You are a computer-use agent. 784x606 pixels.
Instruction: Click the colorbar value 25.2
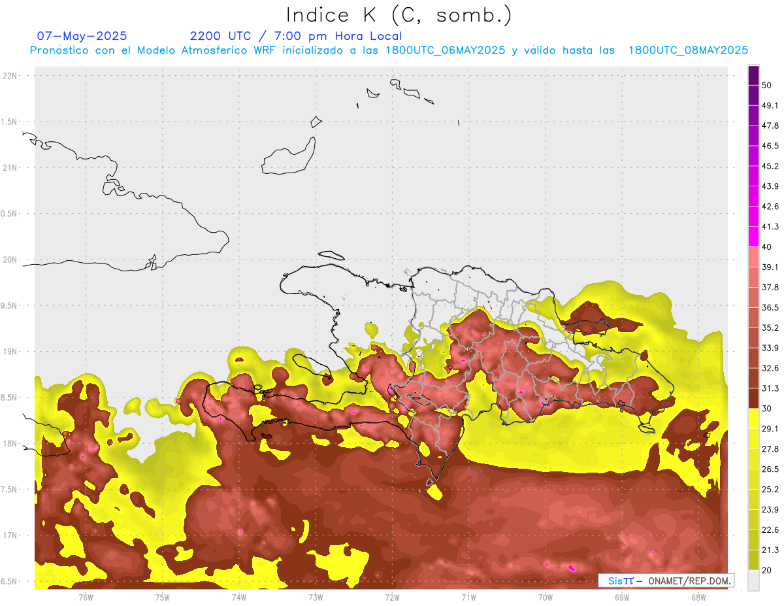click(770, 489)
